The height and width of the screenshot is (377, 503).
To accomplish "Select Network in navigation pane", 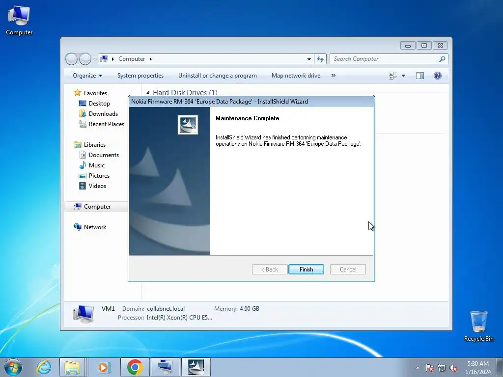I will coord(95,227).
